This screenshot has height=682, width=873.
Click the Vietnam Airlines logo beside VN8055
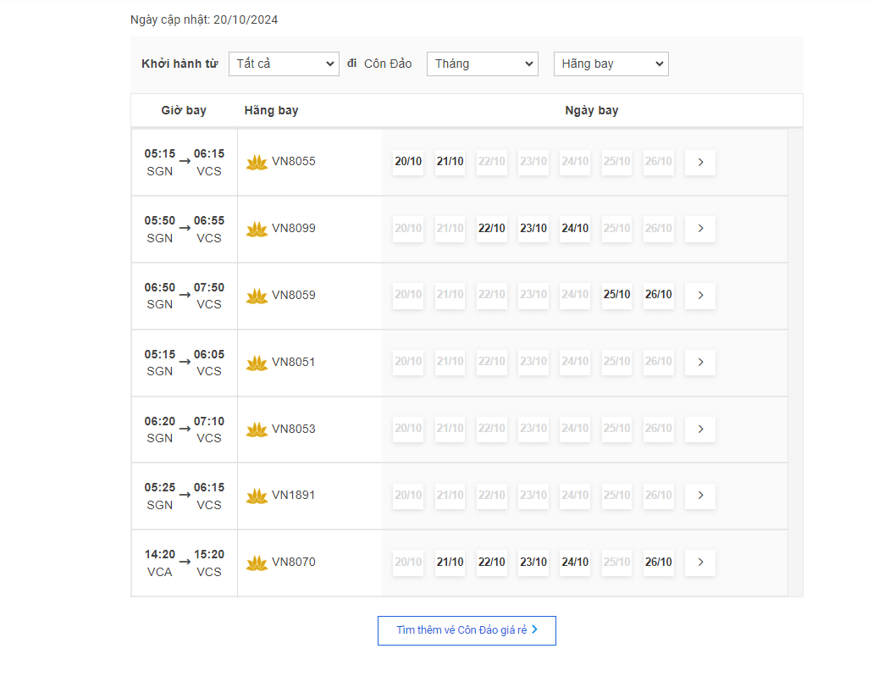tap(257, 163)
